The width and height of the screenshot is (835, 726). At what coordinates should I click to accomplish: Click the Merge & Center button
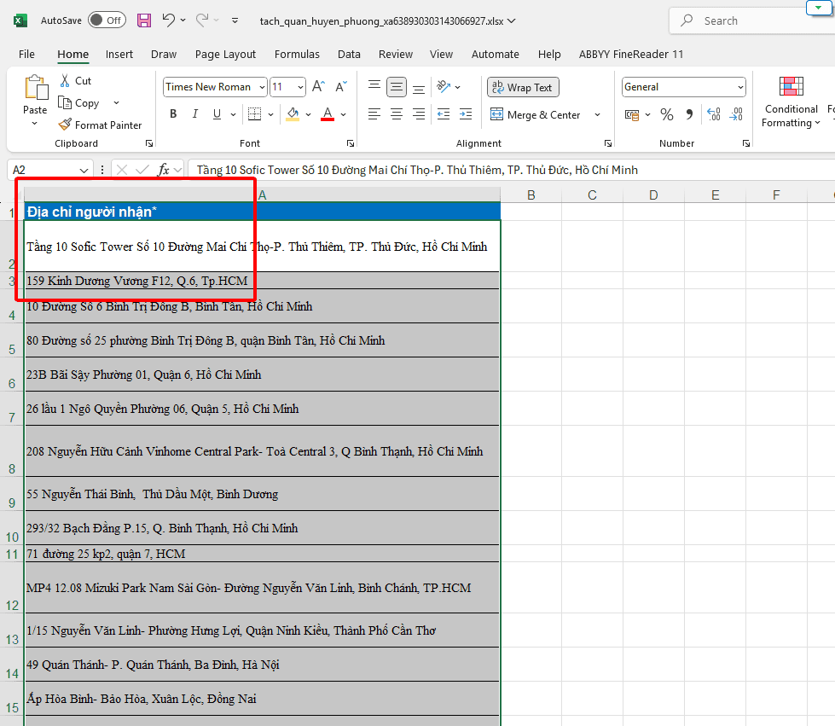point(536,114)
